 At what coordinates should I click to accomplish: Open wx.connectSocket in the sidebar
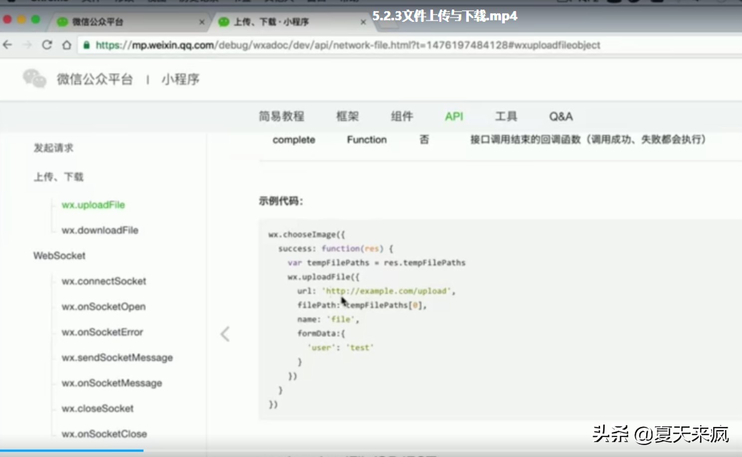104,281
